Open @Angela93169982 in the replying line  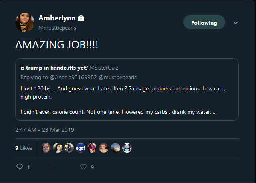[x=73, y=77]
